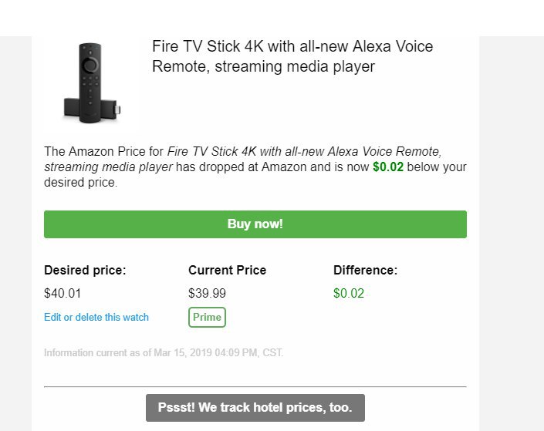This screenshot has height=431, width=544.
Task: Open Edit or delete this watch link
Action: tap(96, 318)
